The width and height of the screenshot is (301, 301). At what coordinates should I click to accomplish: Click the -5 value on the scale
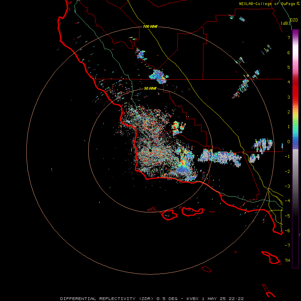(x=287, y=216)
